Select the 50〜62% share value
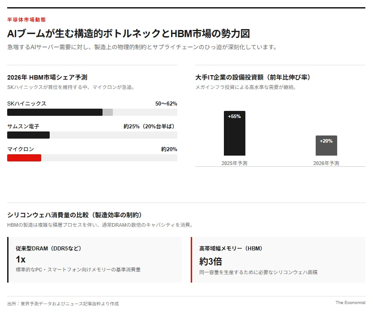 [x=166, y=104]
